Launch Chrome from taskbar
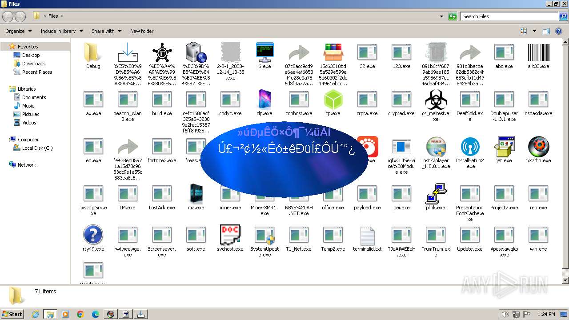Screen dimensions: 569x320 click(x=80, y=314)
